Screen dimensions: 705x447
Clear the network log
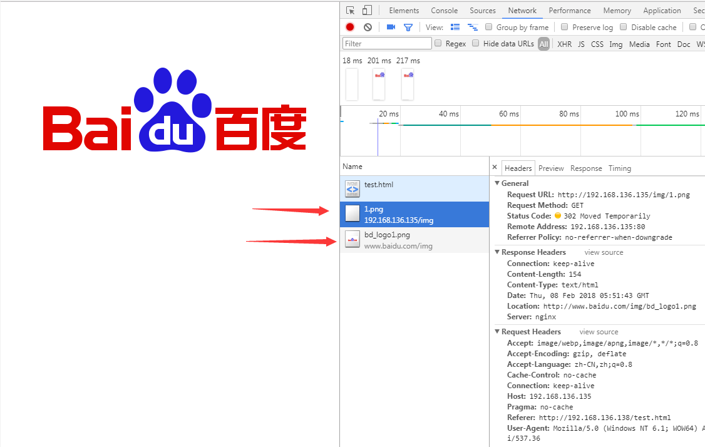[368, 27]
